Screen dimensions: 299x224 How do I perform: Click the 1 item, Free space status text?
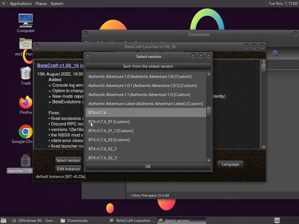[x=150, y=195]
